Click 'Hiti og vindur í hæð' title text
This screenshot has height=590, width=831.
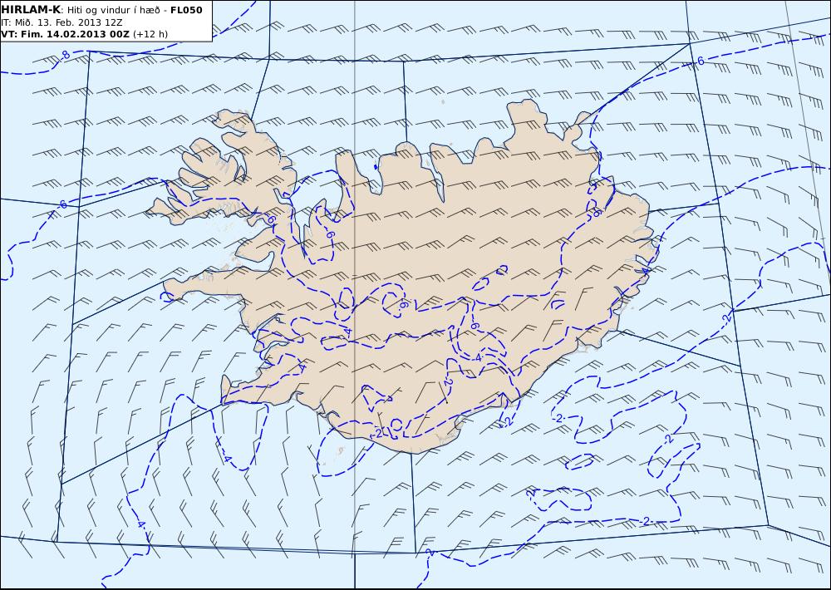[113, 10]
